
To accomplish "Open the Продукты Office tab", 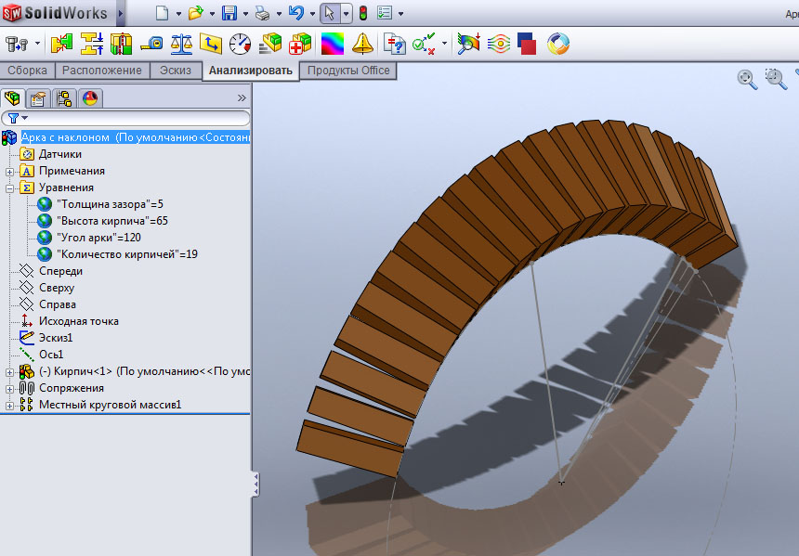I will (x=348, y=71).
